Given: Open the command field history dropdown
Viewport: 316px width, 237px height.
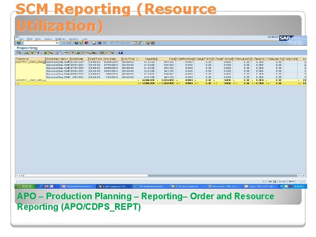Looking at the screenshot, I should (x=57, y=43).
